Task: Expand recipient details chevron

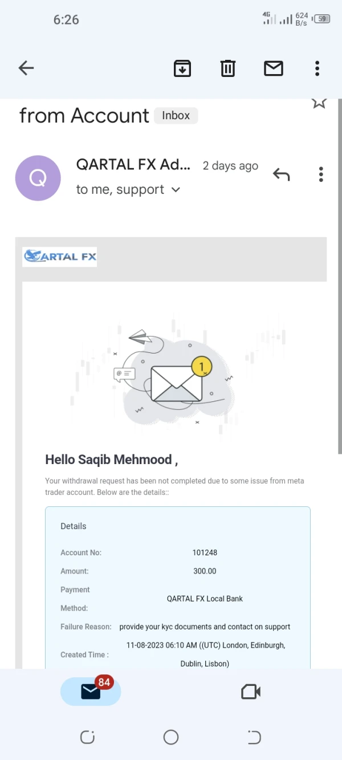Action: click(x=176, y=190)
